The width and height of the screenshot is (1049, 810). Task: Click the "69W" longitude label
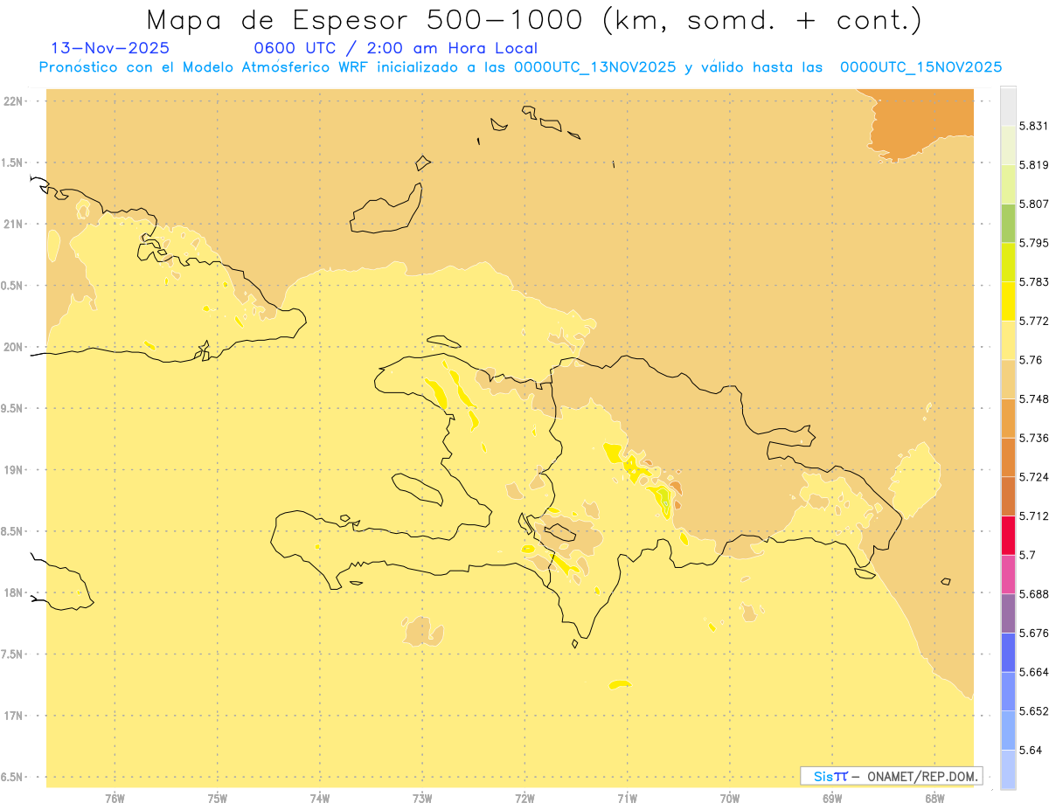click(832, 799)
